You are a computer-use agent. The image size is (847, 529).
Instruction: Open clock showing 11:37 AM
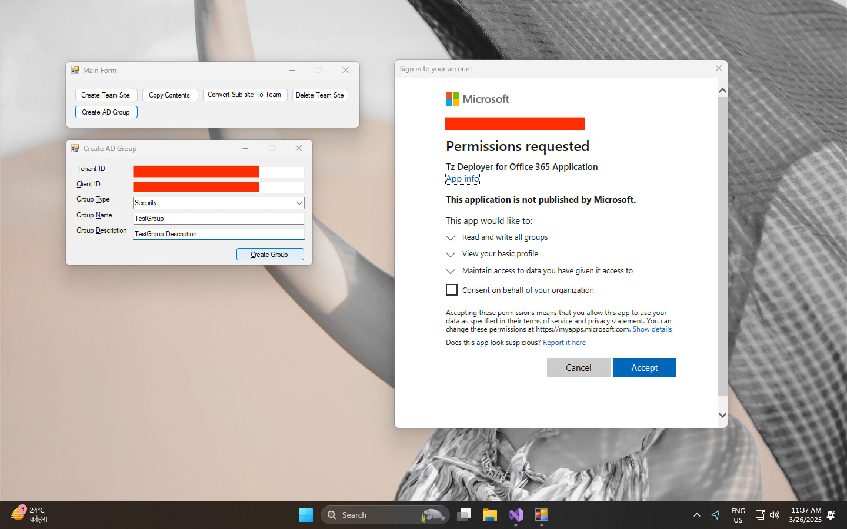click(805, 515)
